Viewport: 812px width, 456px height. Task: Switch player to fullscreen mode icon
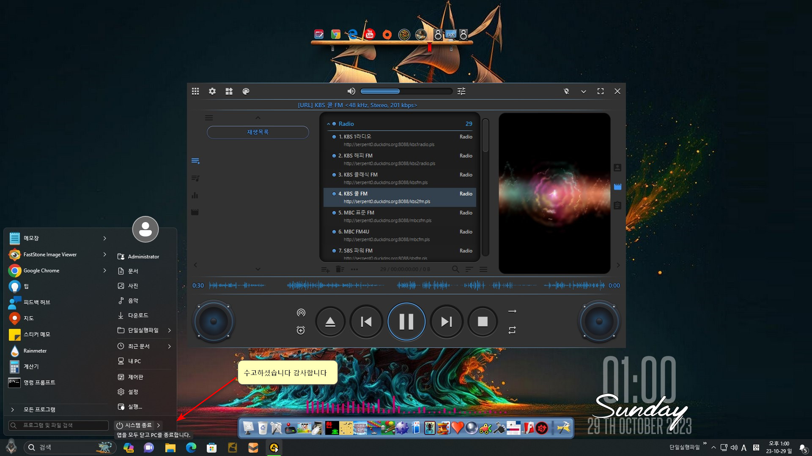tap(601, 91)
